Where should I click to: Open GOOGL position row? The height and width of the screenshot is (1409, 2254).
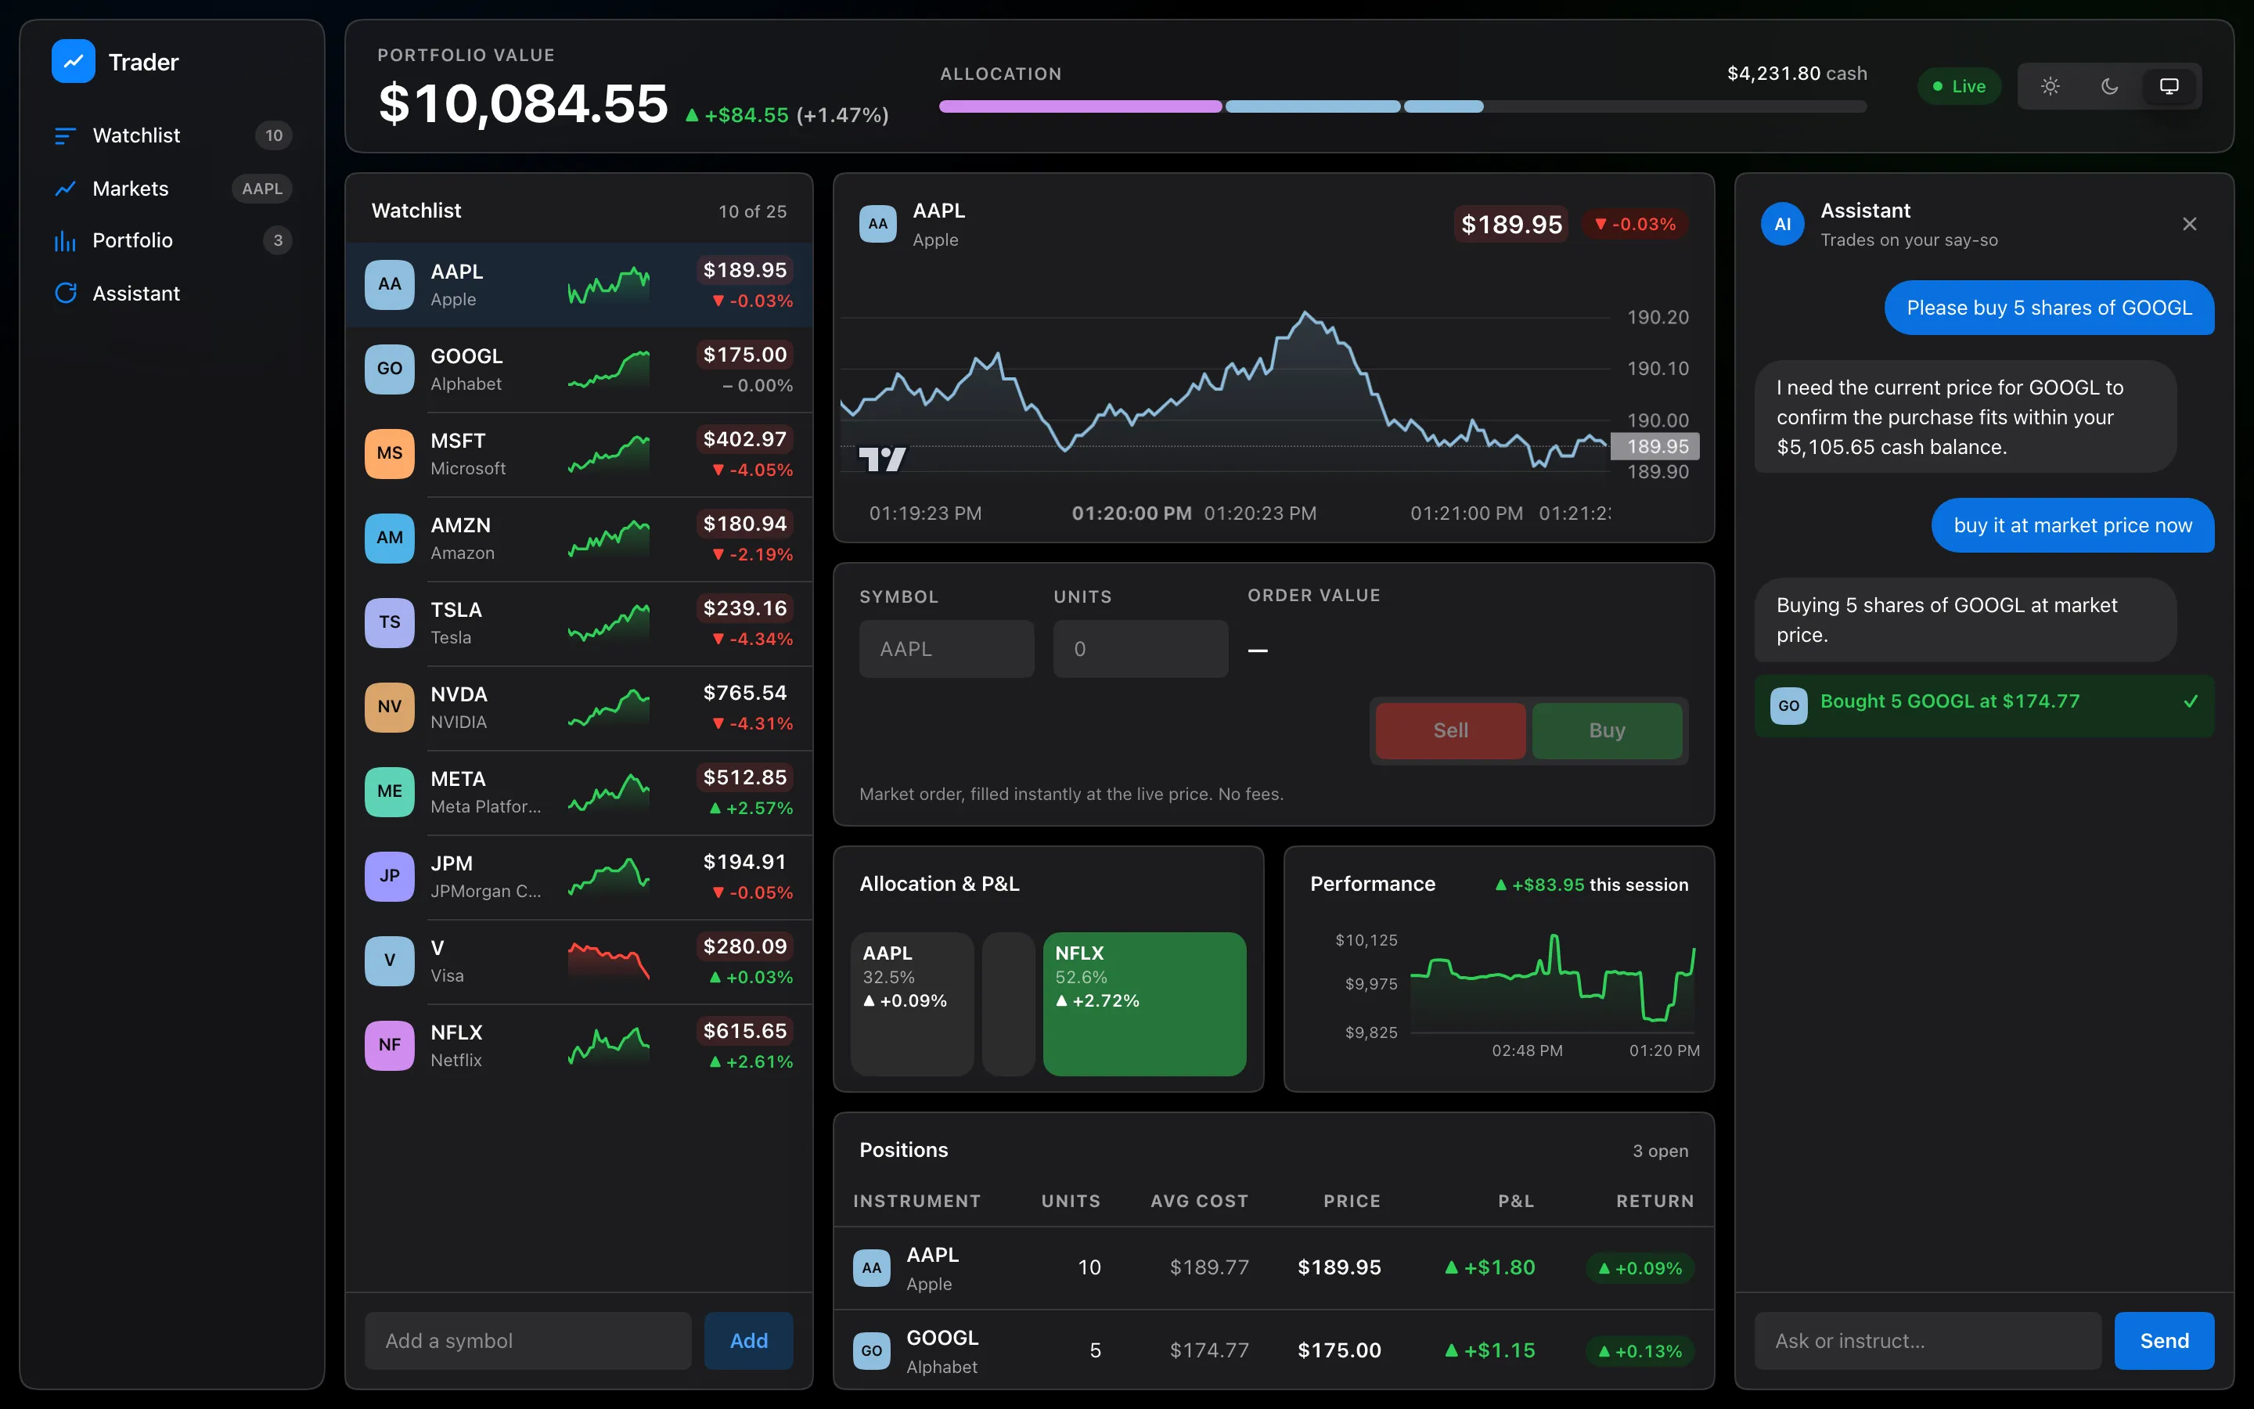pyautogui.click(x=1273, y=1350)
